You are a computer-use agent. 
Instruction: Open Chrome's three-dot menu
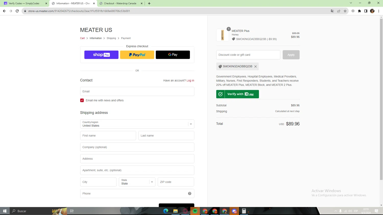379,11
